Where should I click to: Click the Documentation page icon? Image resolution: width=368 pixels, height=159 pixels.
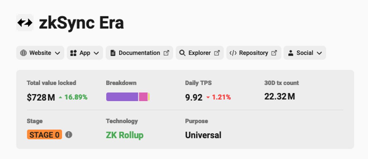coord(113,53)
